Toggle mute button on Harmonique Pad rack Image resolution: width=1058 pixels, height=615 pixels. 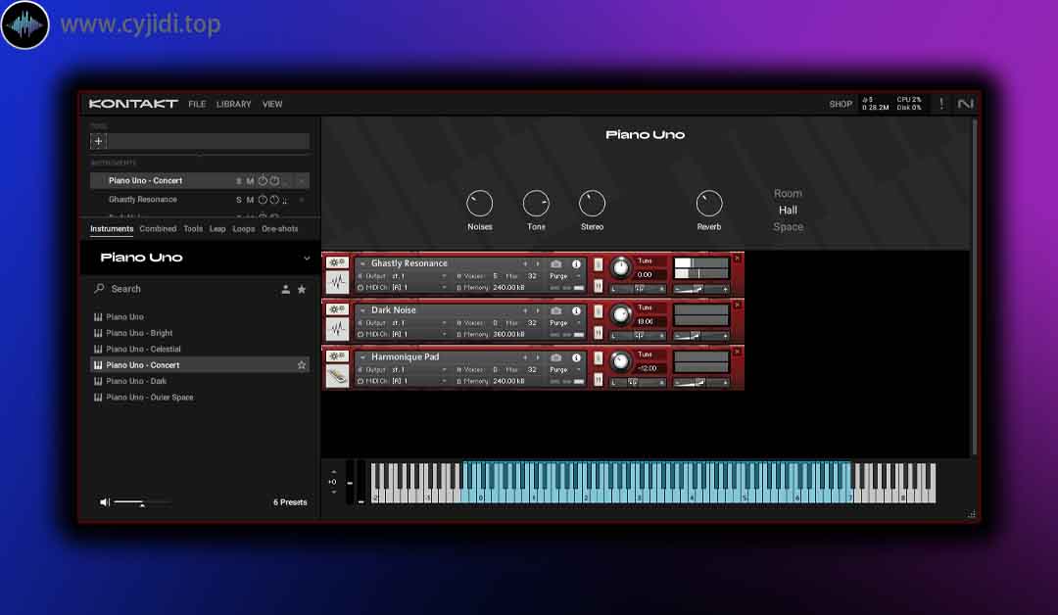click(598, 380)
